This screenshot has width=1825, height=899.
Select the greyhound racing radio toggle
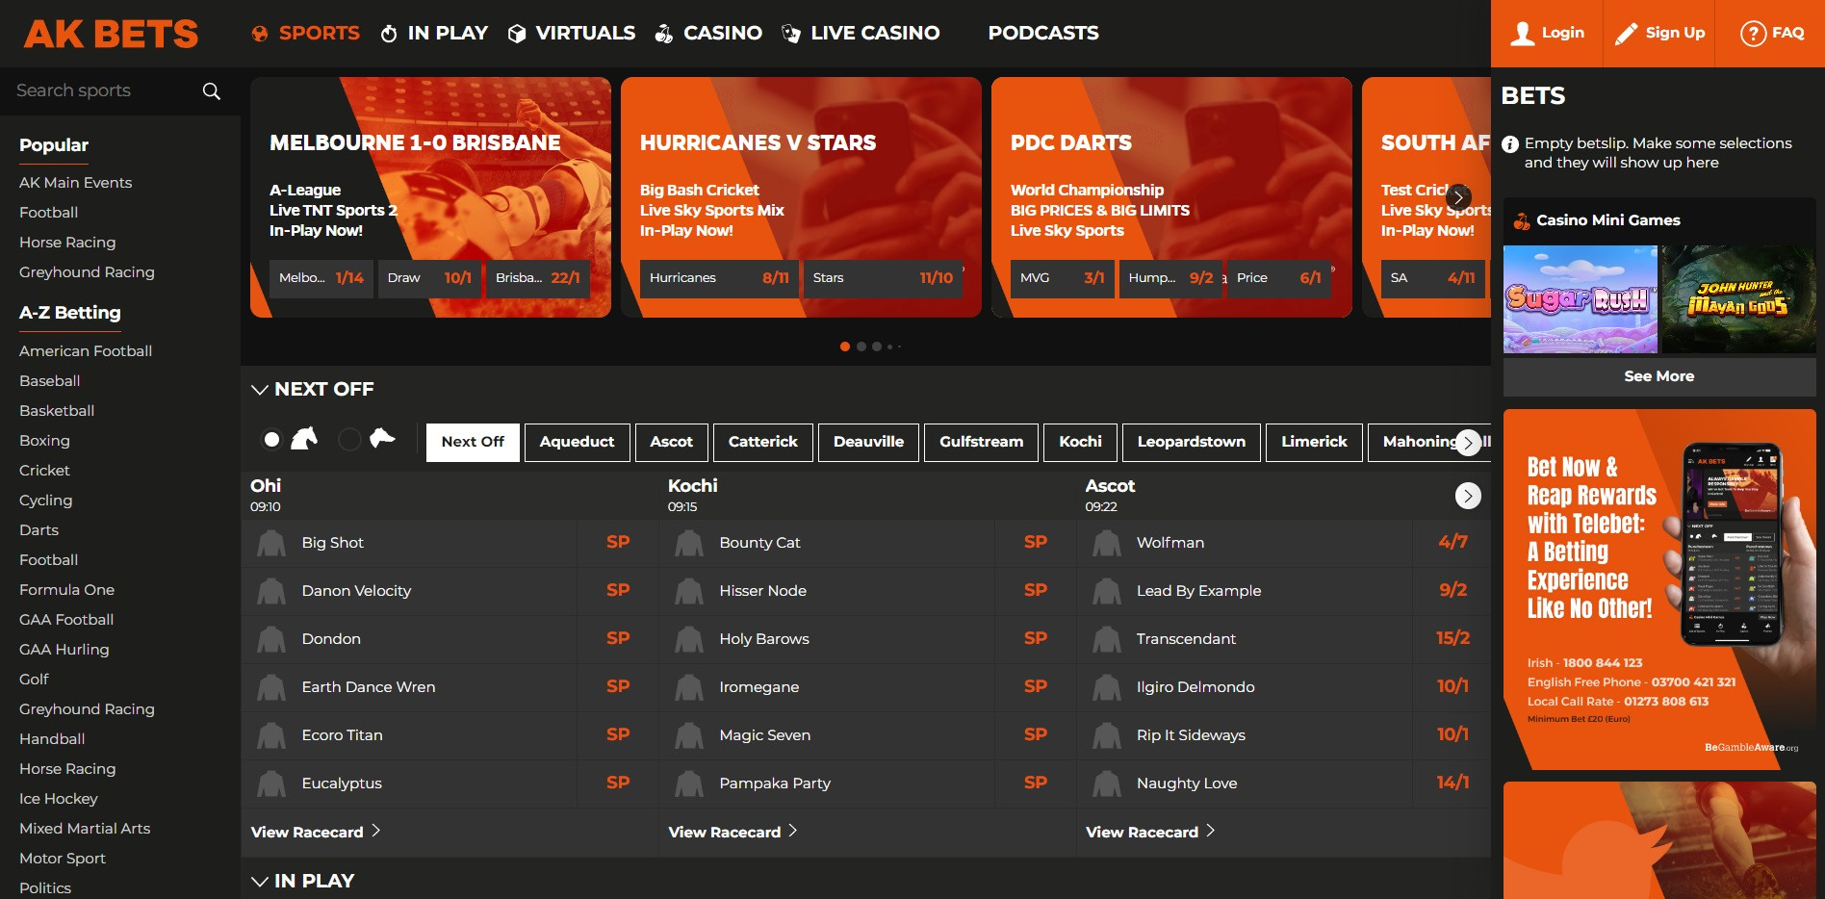pyautogui.click(x=349, y=439)
